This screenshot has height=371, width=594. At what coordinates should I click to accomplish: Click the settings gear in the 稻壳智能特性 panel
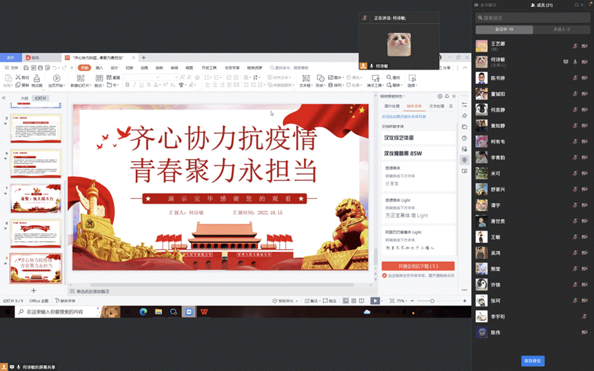click(x=440, y=96)
